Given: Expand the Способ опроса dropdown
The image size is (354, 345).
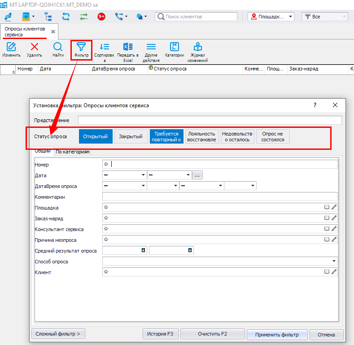Looking at the screenshot, I should pos(334,261).
